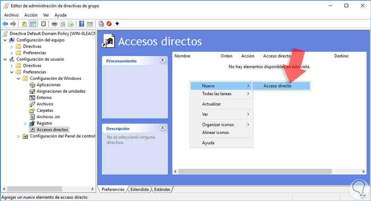Choose Acceso directo in the submenu

[281, 86]
